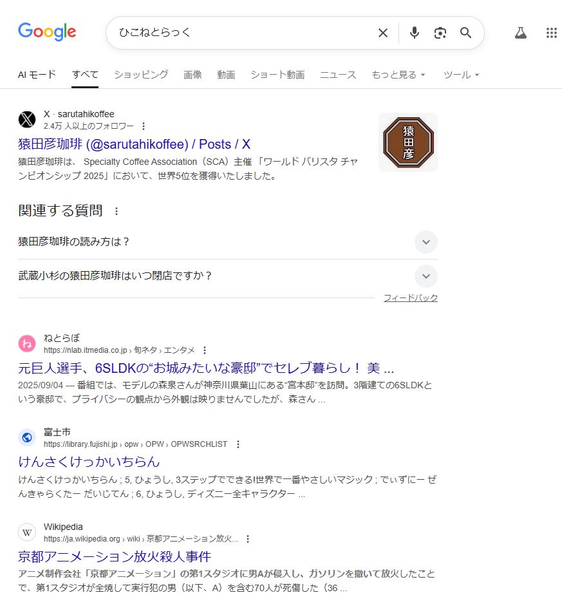Screen dimensions: 562x604
Task: Switch to the AI モード tab
Action: click(37, 75)
